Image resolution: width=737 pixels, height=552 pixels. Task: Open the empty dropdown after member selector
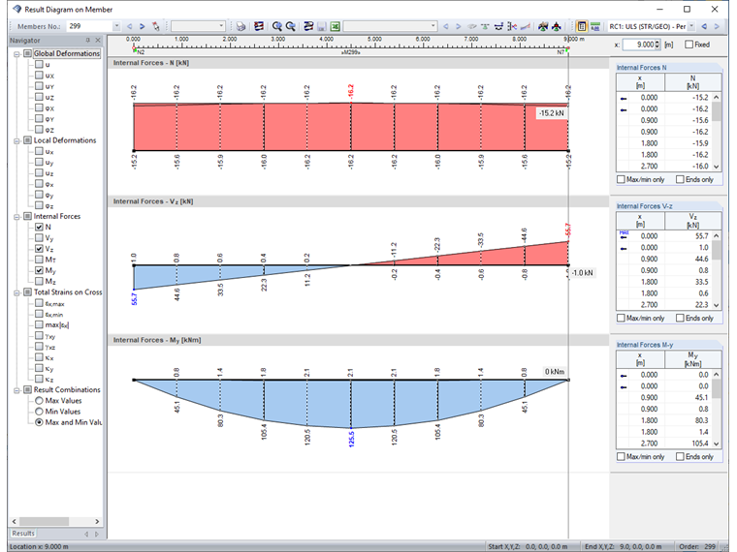(221, 26)
